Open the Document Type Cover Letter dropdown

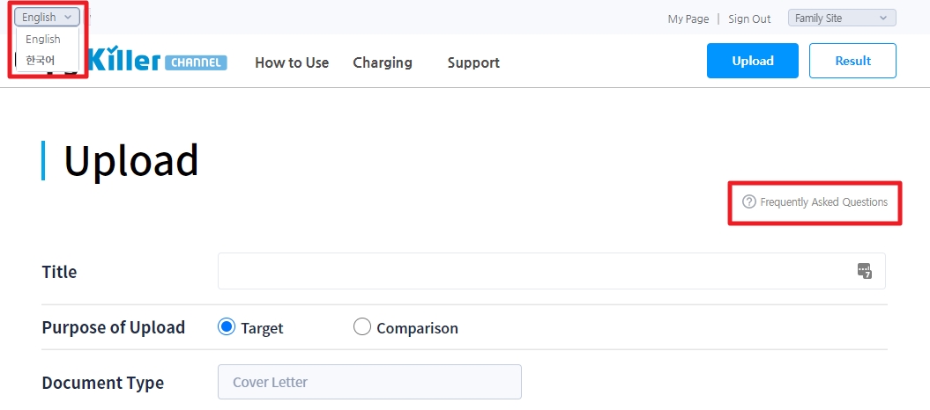click(x=369, y=382)
